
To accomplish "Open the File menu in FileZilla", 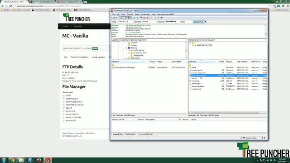I will click(x=113, y=14).
